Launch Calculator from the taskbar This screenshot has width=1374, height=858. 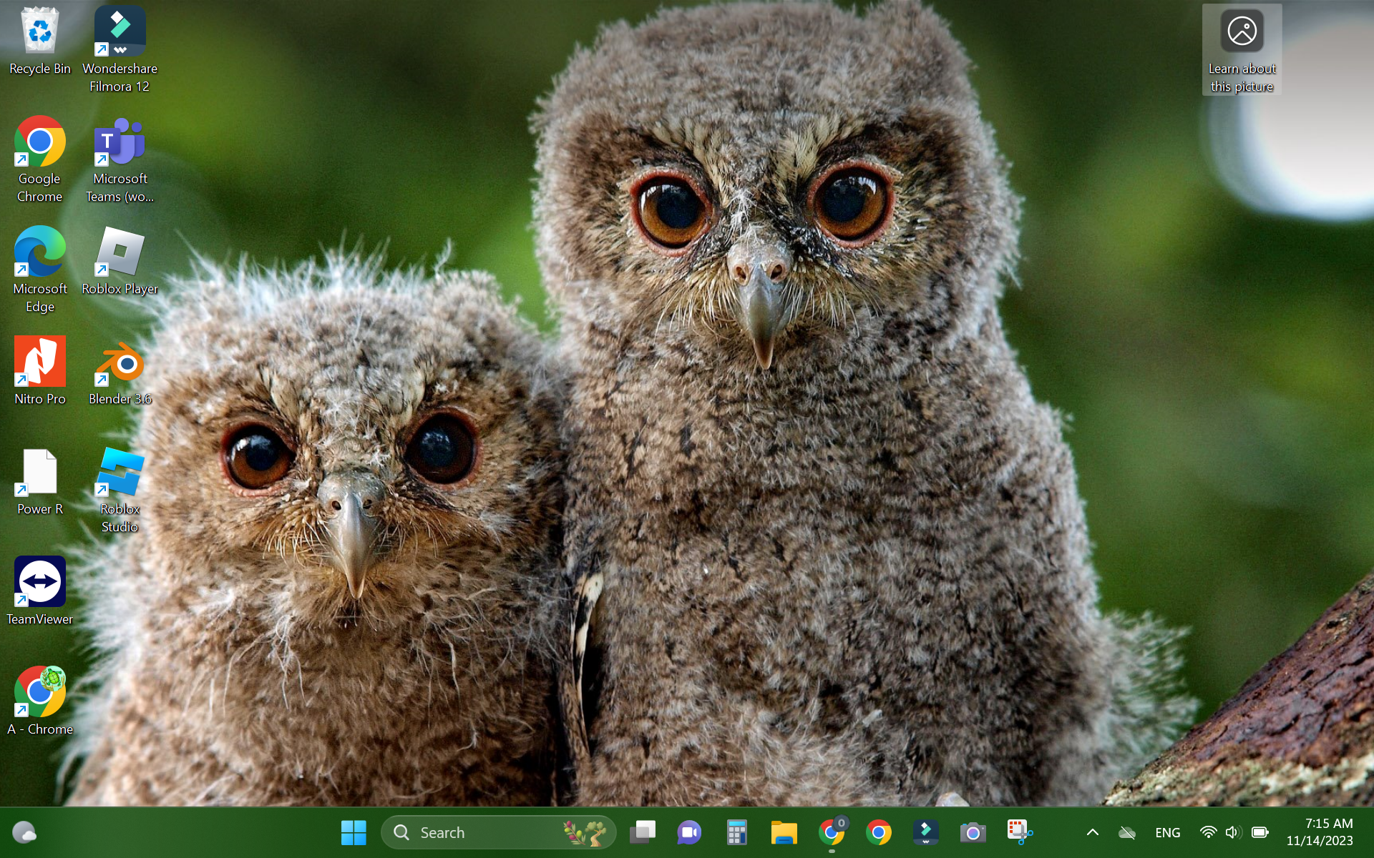[x=736, y=832]
